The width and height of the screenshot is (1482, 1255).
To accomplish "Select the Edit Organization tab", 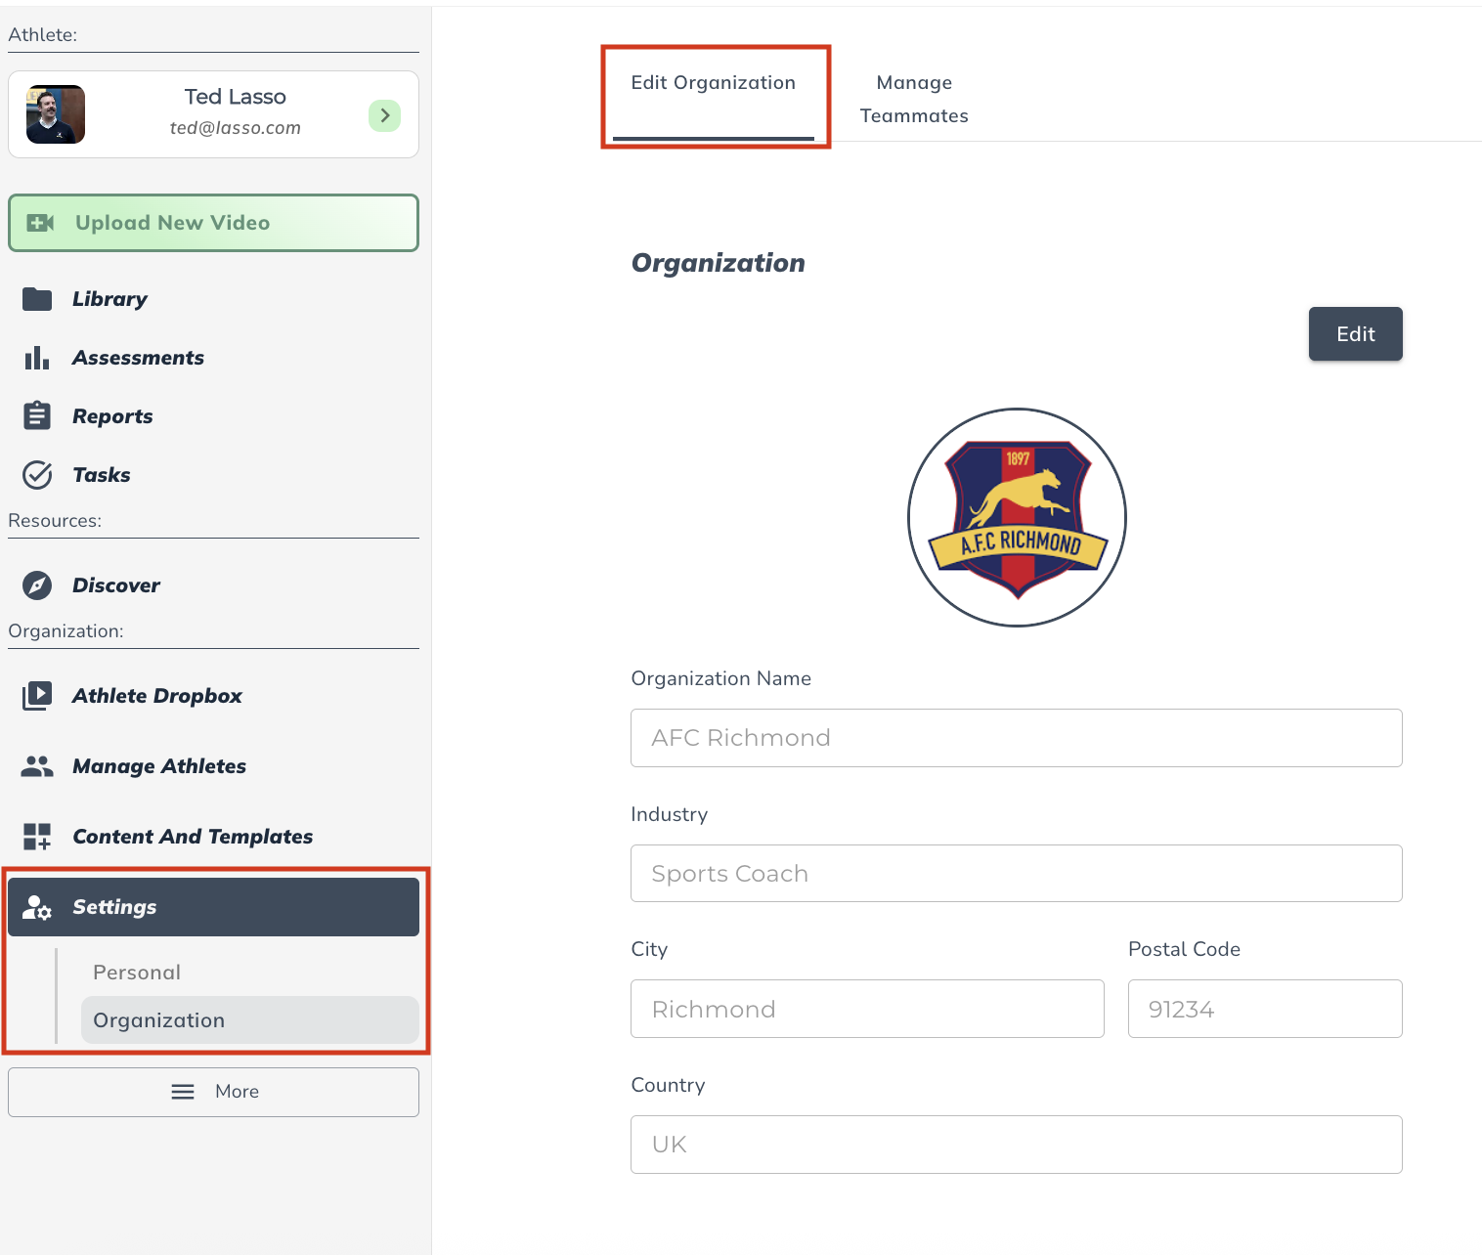I will [x=713, y=83].
